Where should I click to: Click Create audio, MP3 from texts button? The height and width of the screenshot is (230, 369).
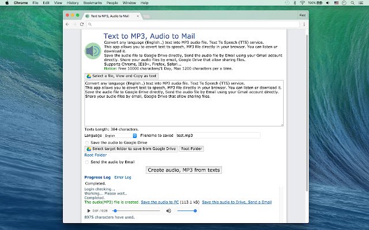pyautogui.click(x=184, y=170)
